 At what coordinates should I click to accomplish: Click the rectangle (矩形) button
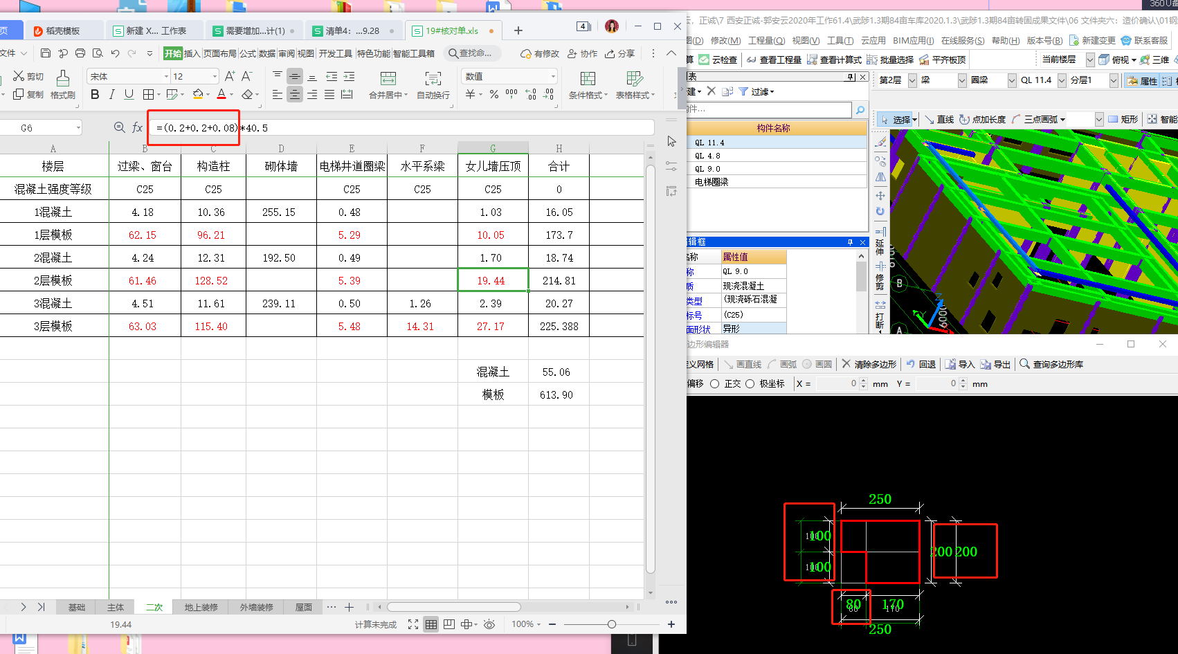point(1123,119)
